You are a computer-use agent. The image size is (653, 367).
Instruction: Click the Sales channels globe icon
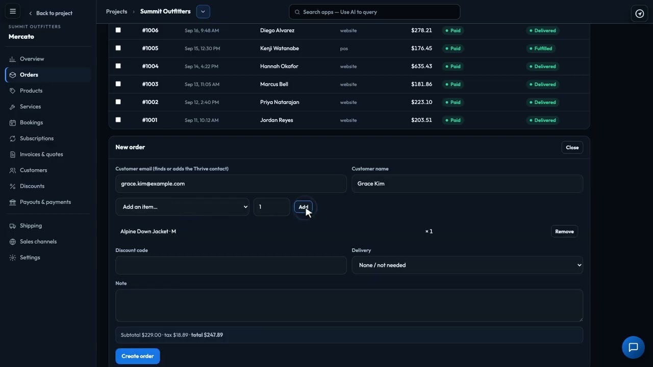tap(13, 242)
